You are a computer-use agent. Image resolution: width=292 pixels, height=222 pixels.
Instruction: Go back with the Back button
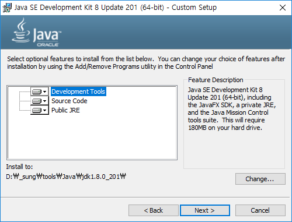click(154, 210)
